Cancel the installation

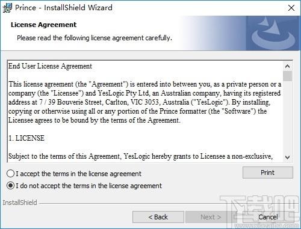tap(268, 217)
